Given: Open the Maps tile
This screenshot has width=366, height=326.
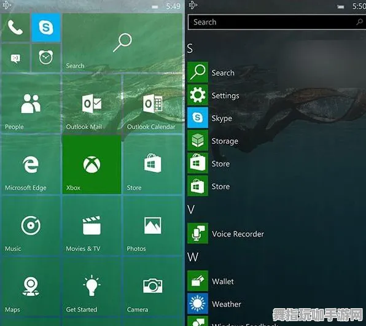Looking at the screenshot, I should click(x=31, y=287).
